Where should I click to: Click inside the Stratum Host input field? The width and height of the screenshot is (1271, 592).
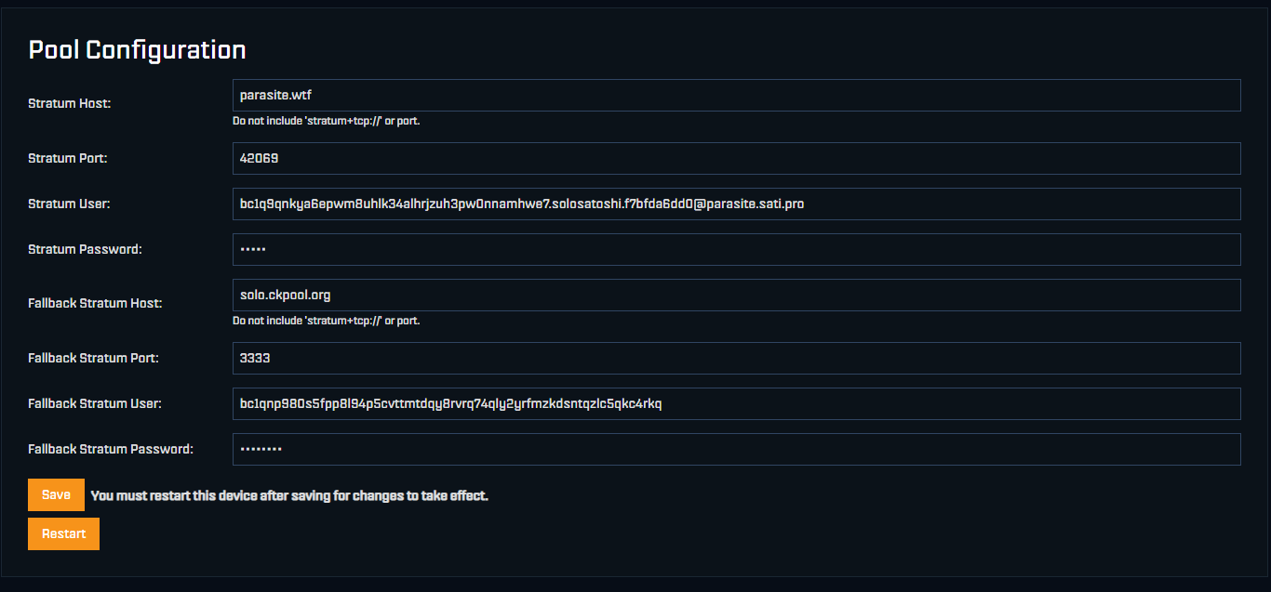(x=735, y=95)
